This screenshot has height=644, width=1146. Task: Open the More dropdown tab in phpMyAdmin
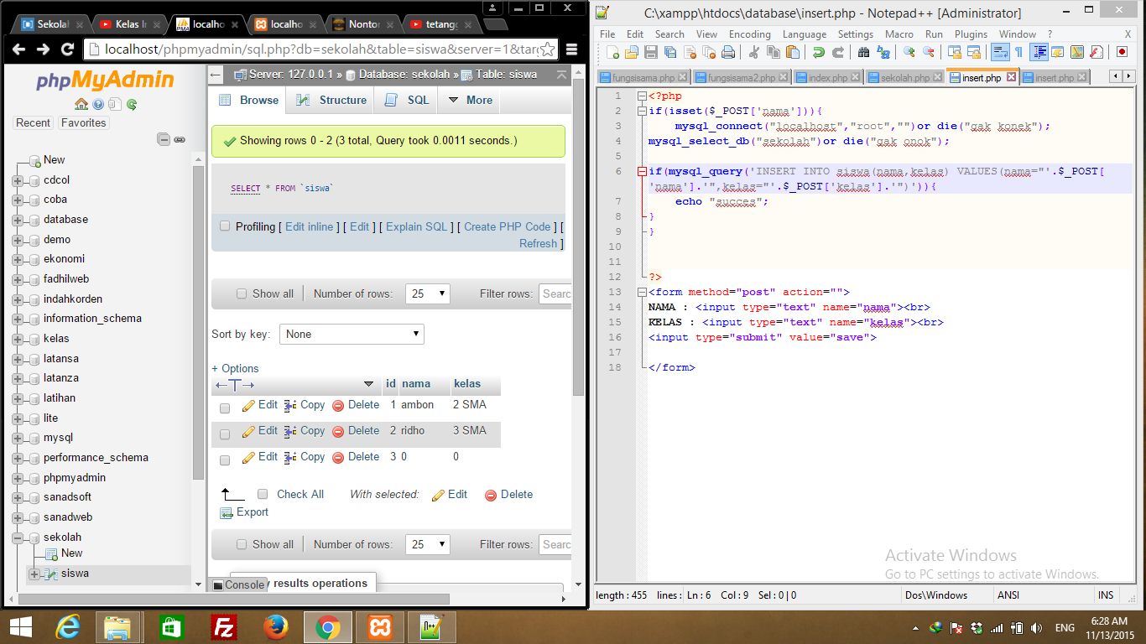pyautogui.click(x=470, y=100)
